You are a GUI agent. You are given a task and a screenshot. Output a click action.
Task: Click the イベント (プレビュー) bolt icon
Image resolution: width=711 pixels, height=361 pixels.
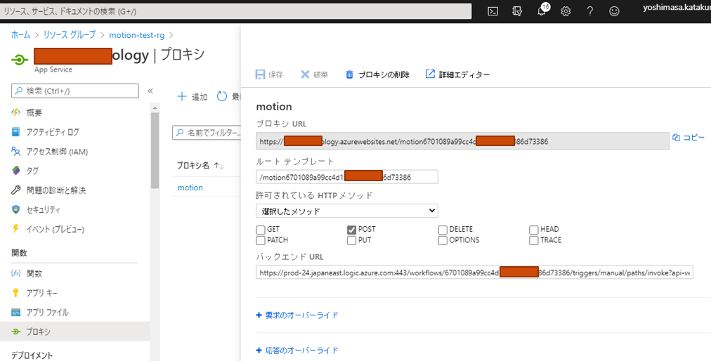(x=16, y=228)
